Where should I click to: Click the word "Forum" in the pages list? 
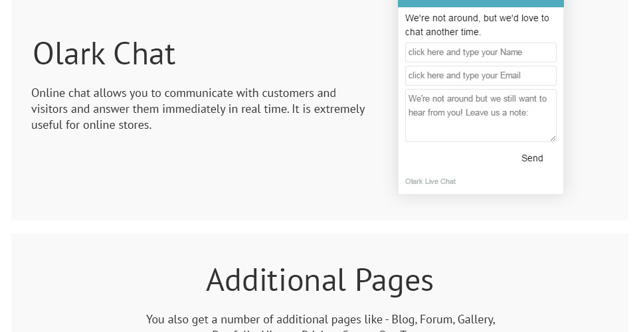click(x=436, y=320)
